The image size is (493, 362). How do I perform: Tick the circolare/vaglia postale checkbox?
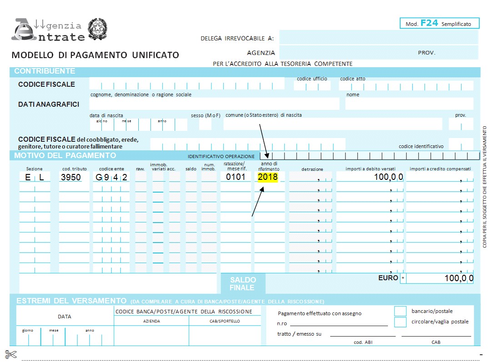400,322
